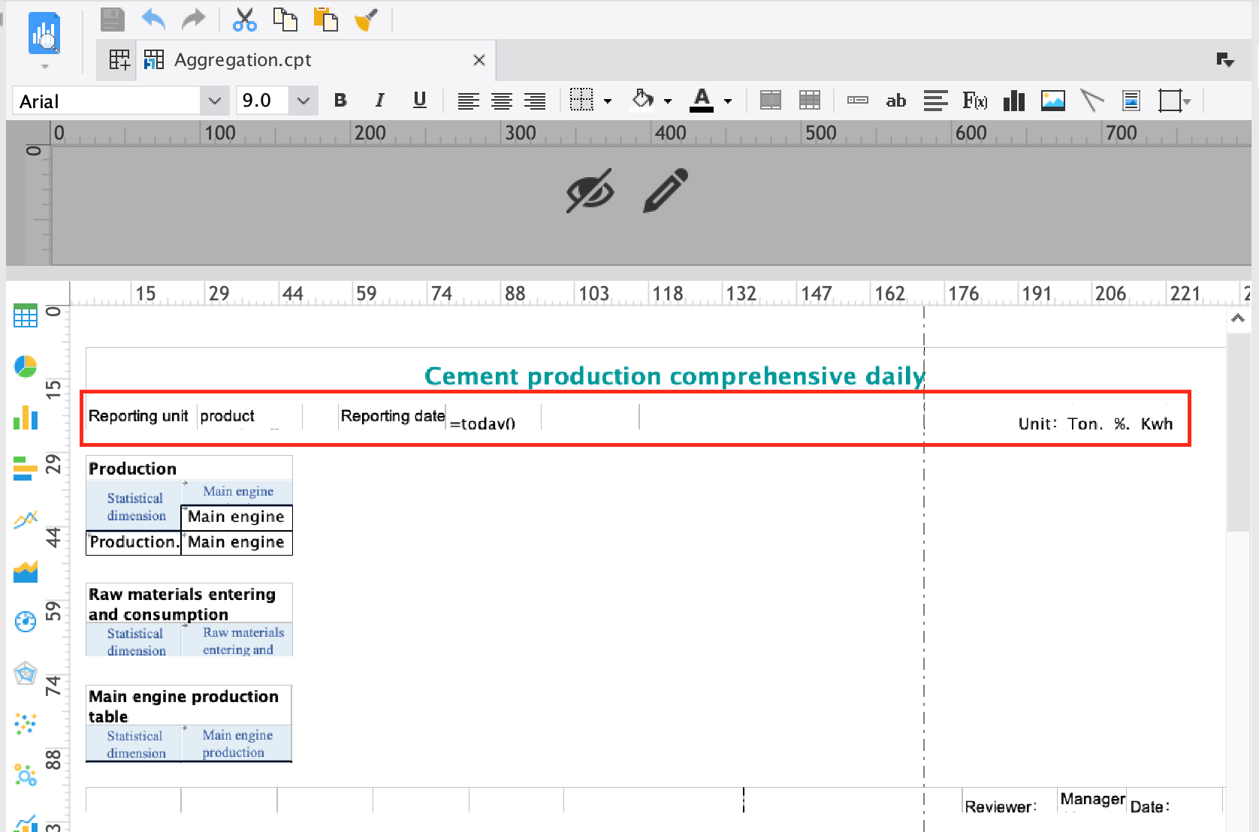
Task: Insert plain text with ab icon
Action: 896,101
